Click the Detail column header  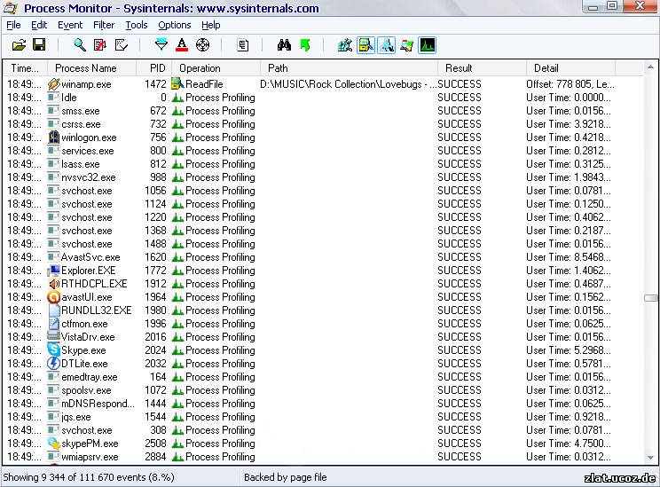point(570,68)
